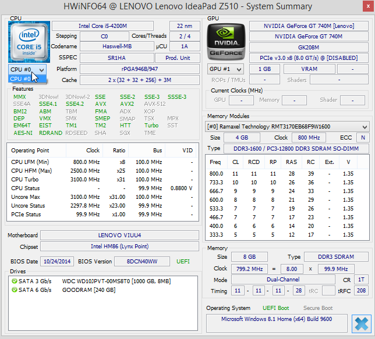This screenshot has width=375, height=339.
Task: Click the AES-NI feature label
Action: (x=23, y=133)
